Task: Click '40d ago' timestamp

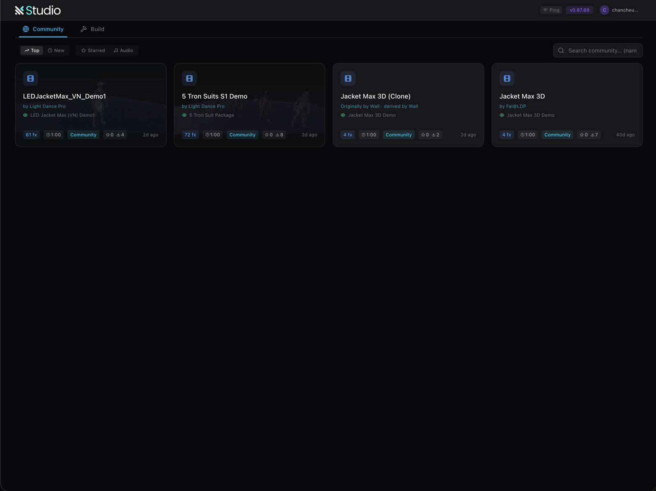Action: 625,135
